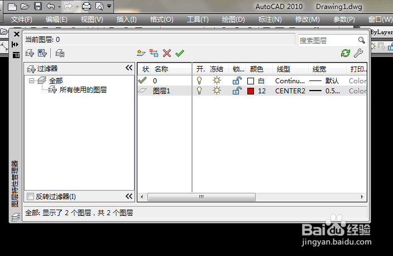Open the redo history dropdown arrow
Screen dimensions: 393x256
pyautogui.click(x=77, y=7)
